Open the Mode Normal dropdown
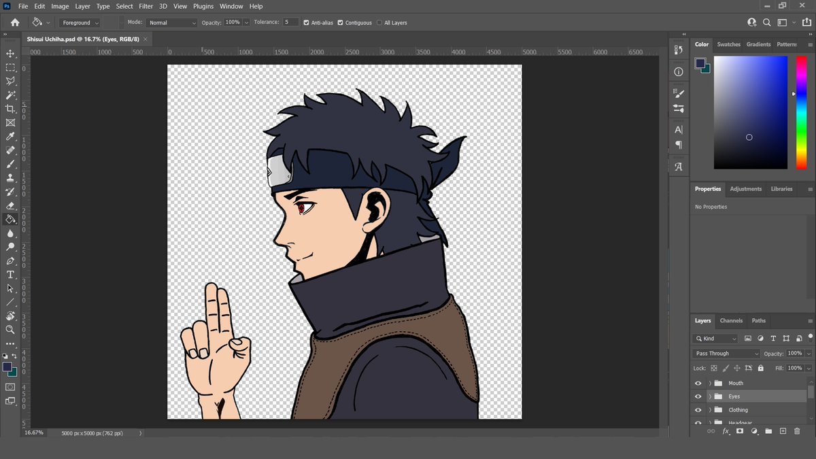Viewport: 816px width, 459px height. tap(173, 22)
